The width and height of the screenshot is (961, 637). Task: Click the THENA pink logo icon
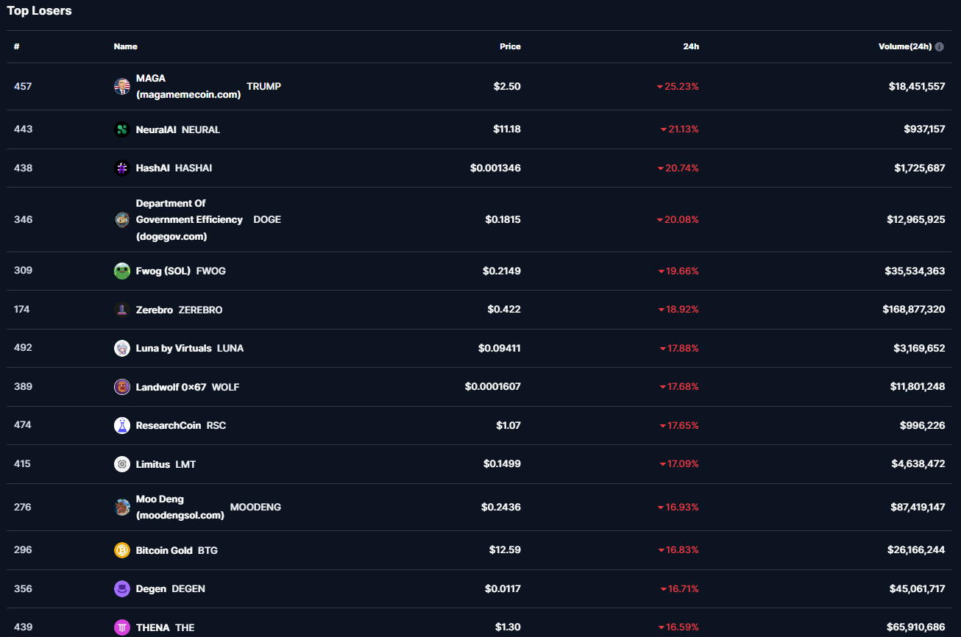point(122,627)
